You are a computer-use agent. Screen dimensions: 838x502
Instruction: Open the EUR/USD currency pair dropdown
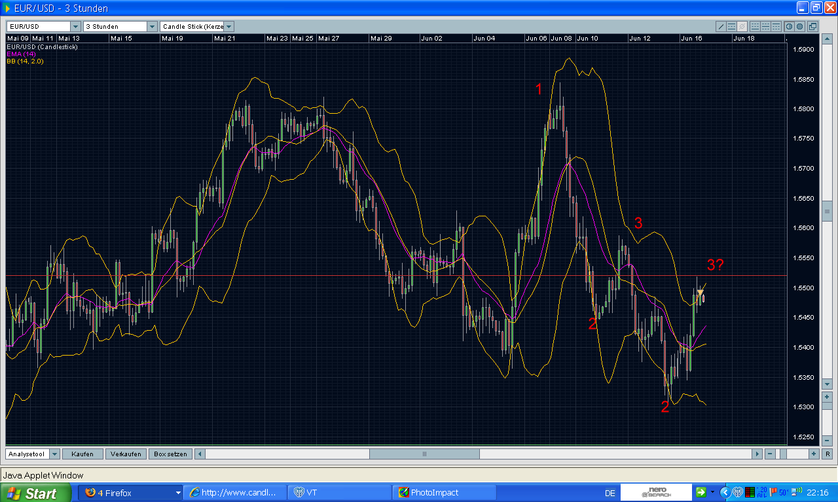[76, 27]
